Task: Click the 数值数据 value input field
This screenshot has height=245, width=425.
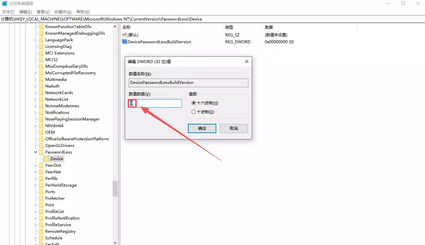Action: (x=155, y=103)
